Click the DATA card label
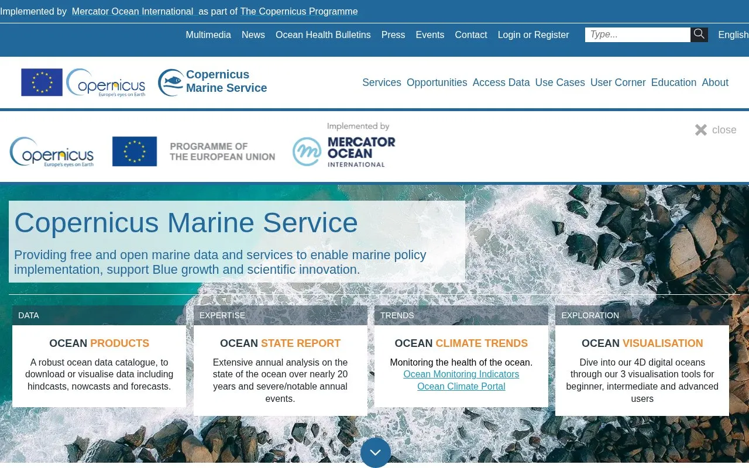The image size is (749, 468). click(29, 315)
